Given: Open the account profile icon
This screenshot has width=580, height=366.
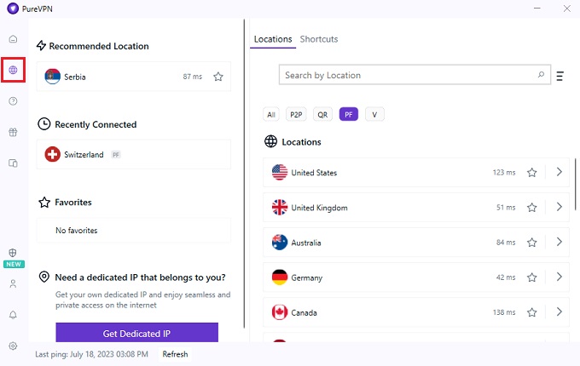Looking at the screenshot, I should click(x=13, y=283).
